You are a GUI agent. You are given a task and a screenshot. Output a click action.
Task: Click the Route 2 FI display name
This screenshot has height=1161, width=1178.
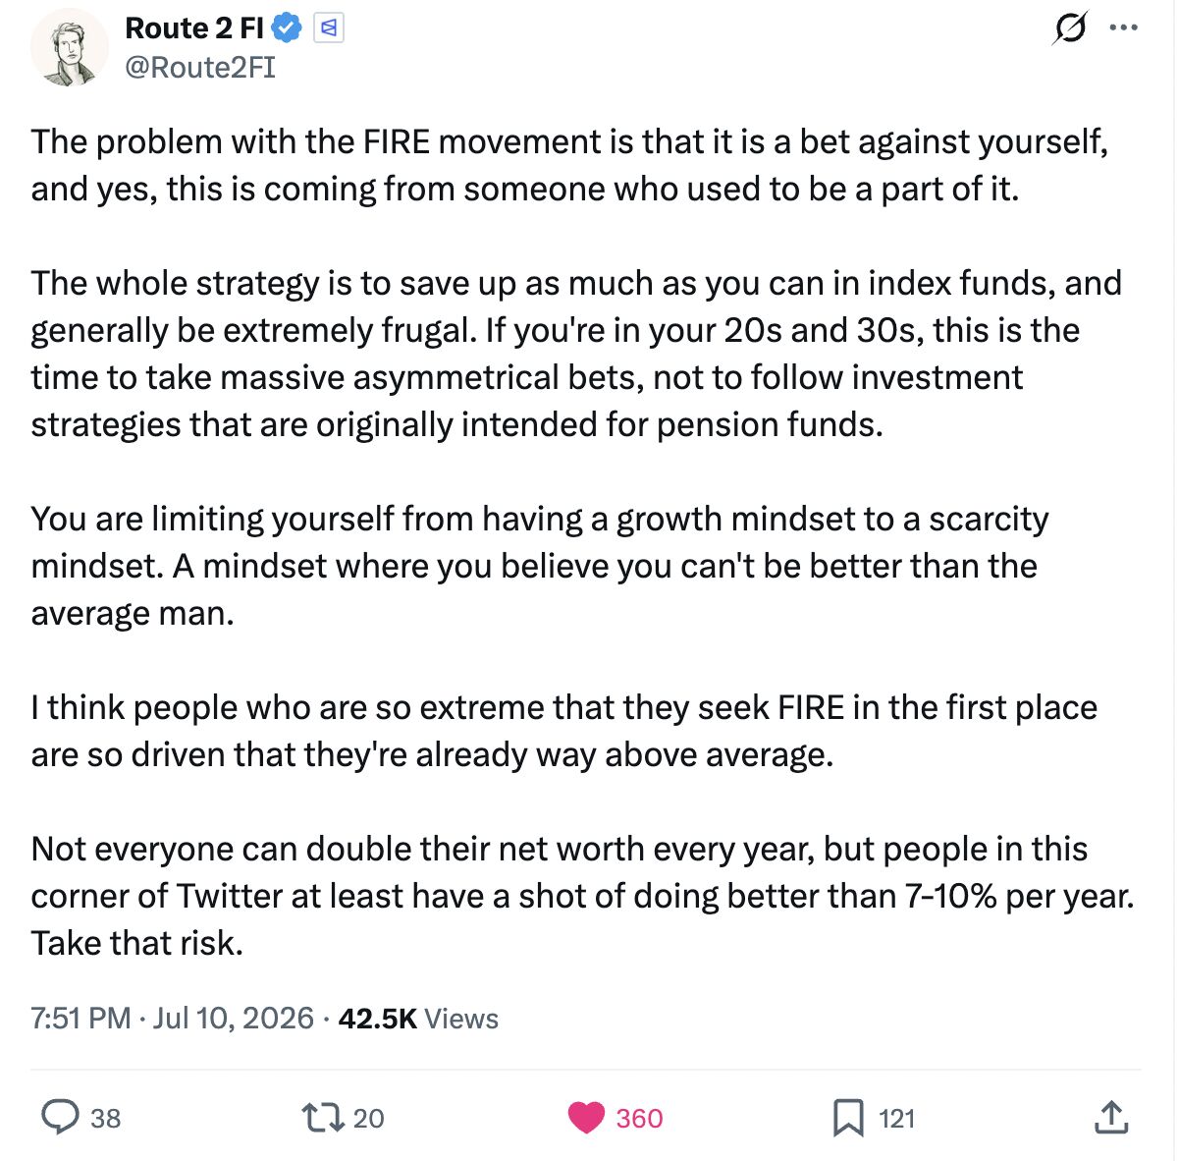pyautogui.click(x=194, y=28)
